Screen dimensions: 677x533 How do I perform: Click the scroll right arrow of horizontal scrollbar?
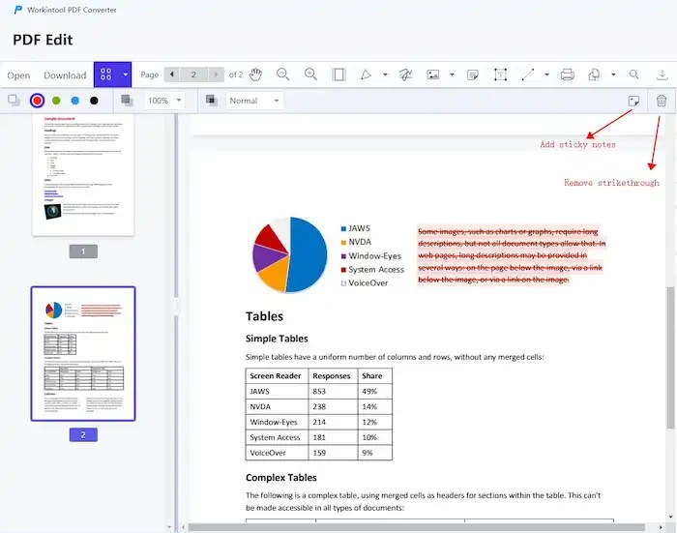661,527
